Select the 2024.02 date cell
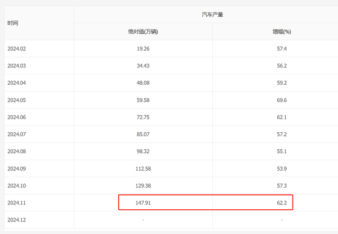338x234 pixels. point(17,48)
